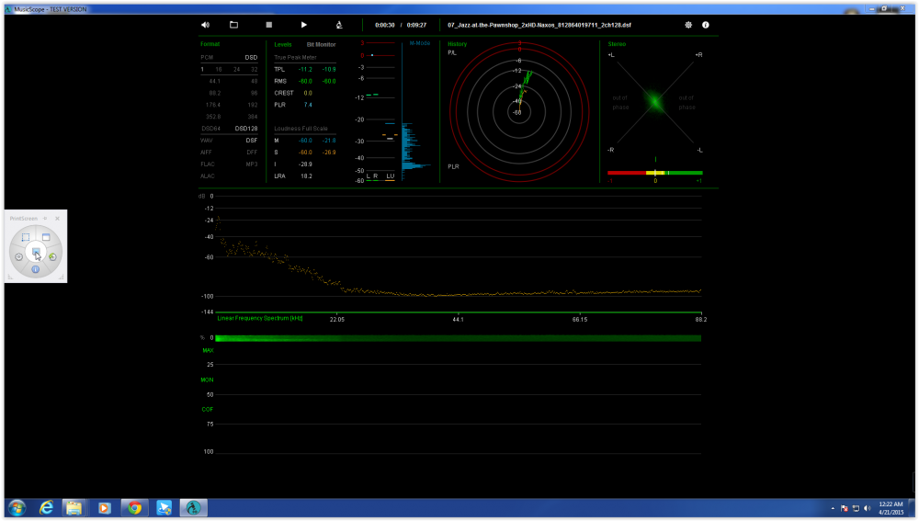Image resolution: width=919 pixels, height=521 pixels.
Task: Open MusicScope settings gear icon
Action: [x=688, y=25]
